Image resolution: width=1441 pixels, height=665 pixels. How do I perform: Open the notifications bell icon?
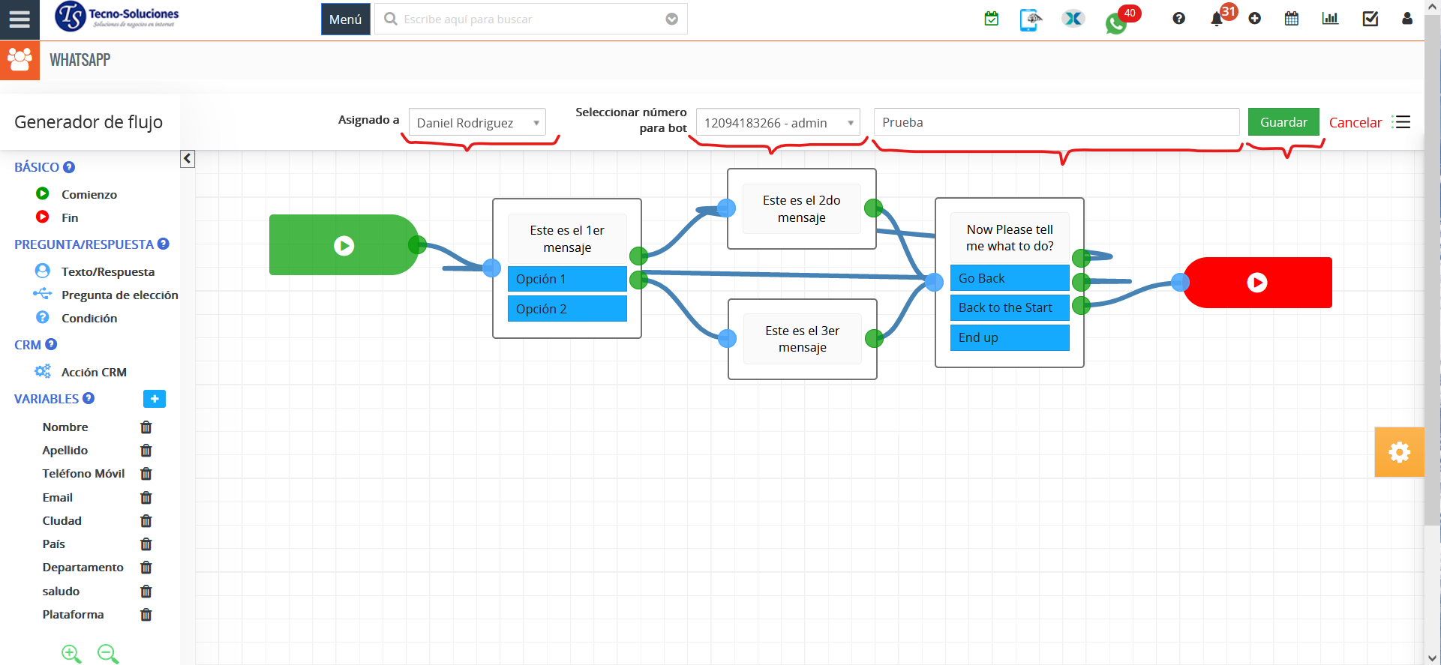[x=1217, y=19]
